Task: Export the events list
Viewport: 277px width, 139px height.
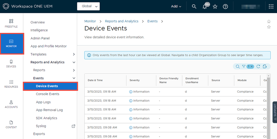Action: click(265, 66)
